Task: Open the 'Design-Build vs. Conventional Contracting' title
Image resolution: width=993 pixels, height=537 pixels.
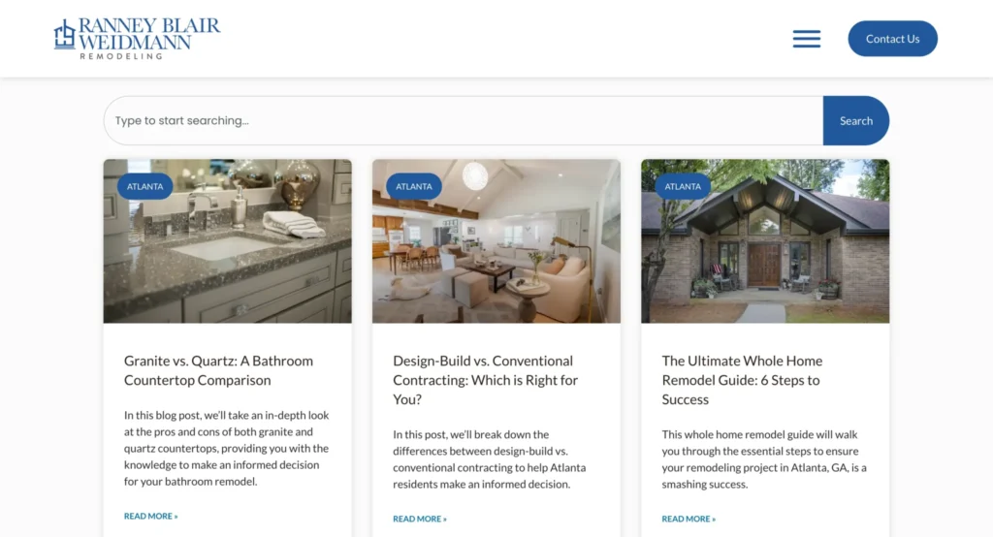Action: (485, 379)
